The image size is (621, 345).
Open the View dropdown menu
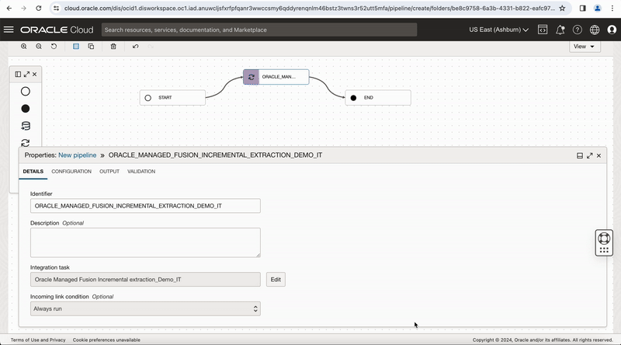585,47
